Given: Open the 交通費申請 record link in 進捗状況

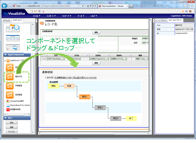Looking at the screenshot, I should click(x=76, y=78).
